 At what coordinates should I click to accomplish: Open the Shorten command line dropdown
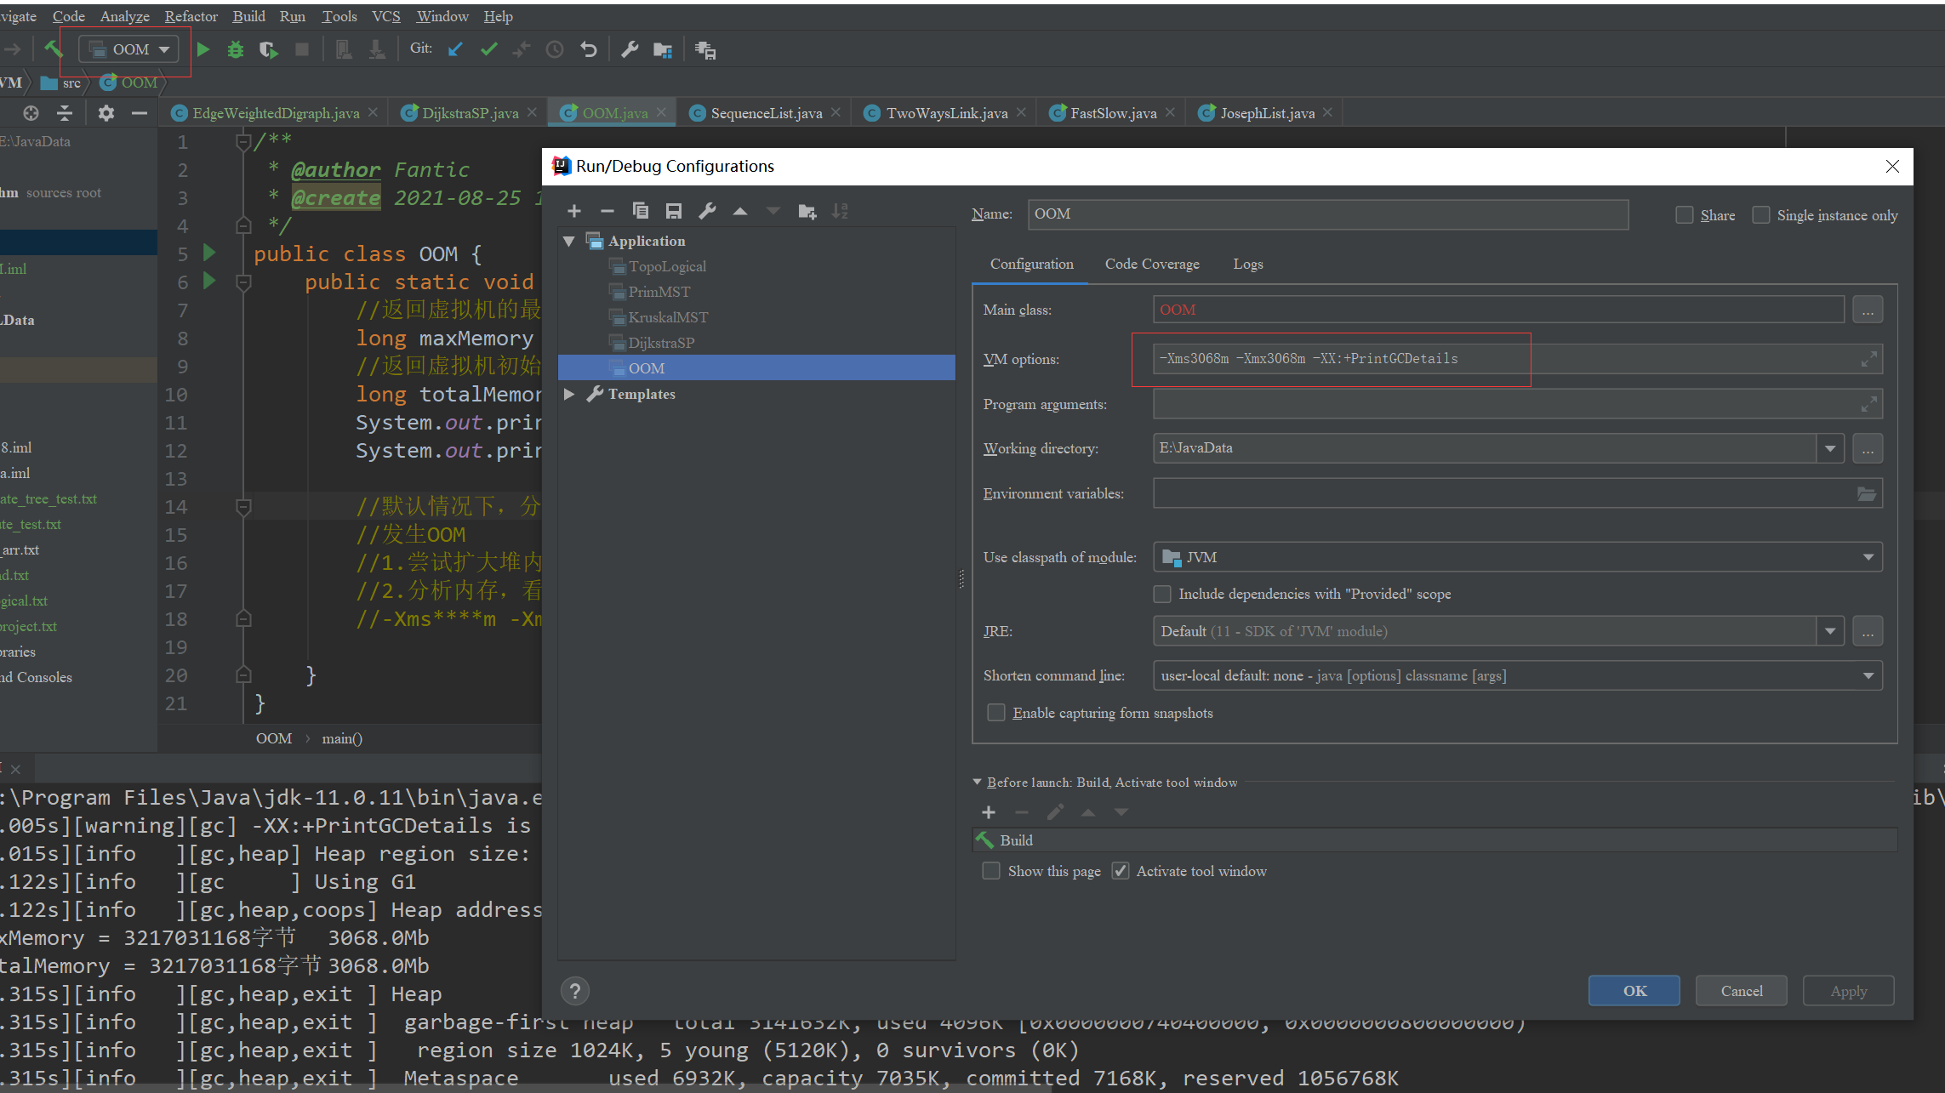coord(1868,676)
